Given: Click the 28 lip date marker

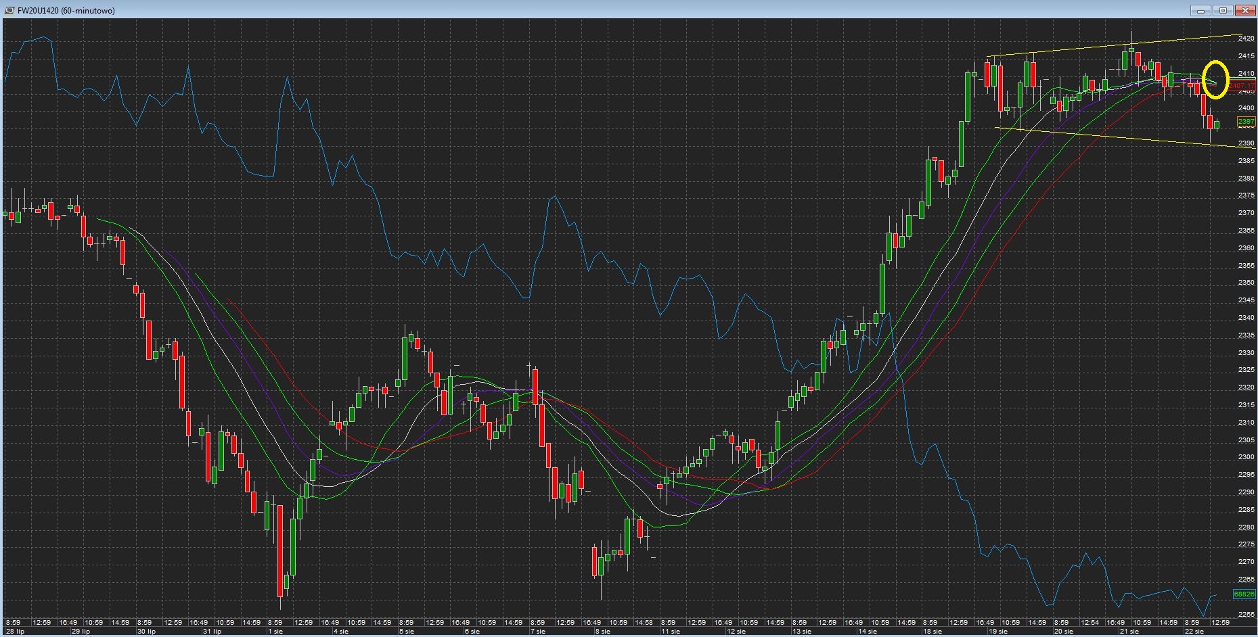Looking at the screenshot, I should pos(16,632).
